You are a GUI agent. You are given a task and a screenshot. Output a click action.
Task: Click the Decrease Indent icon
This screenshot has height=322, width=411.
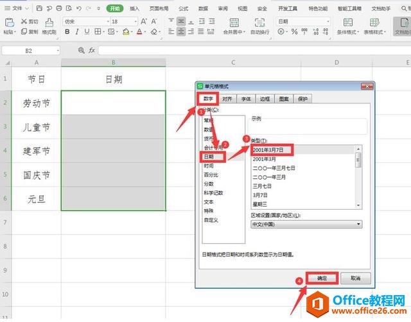click(202, 21)
